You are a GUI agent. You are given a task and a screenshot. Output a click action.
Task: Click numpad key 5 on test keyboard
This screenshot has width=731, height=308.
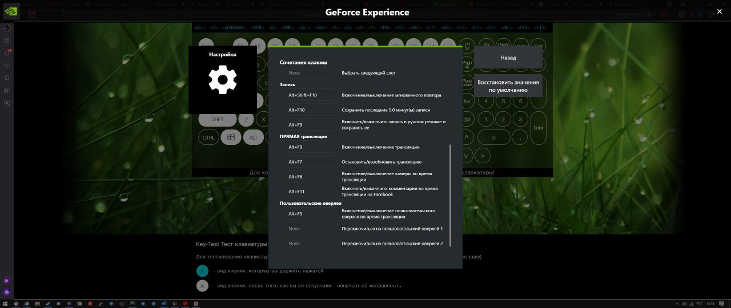click(503, 102)
